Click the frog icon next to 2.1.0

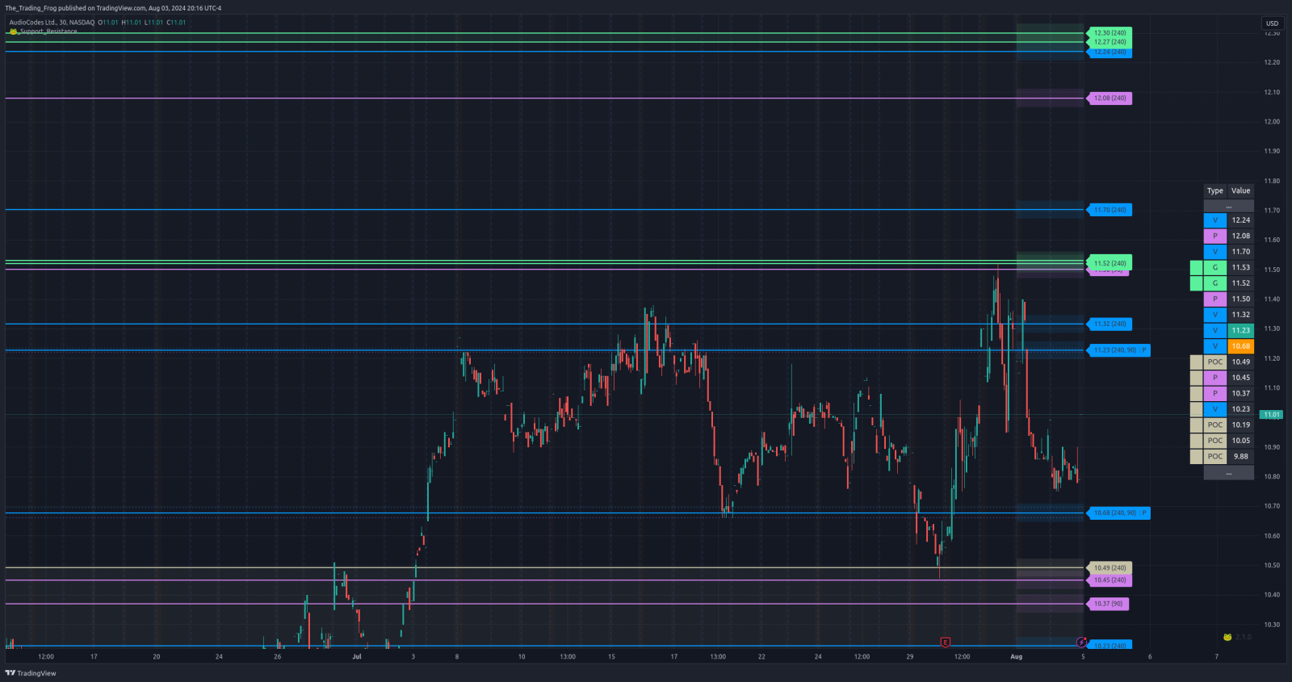tap(1227, 637)
